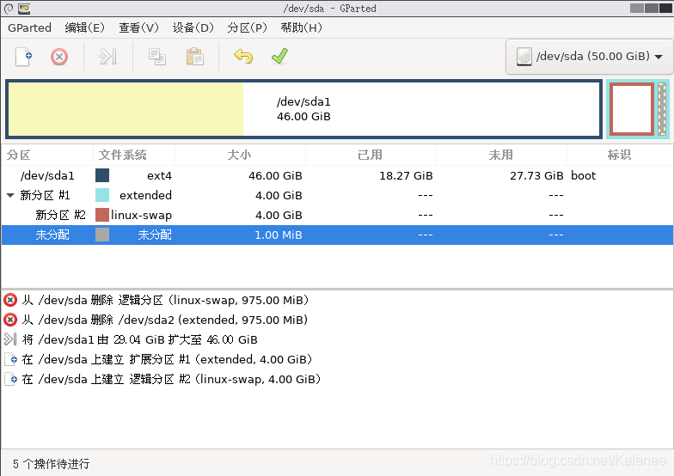674x476 pixels.
Task: Click the red linux-swap color swatch
Action: click(102, 215)
